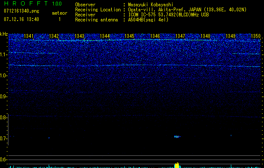
Task: Click the 1343 time marker
Action: [x=79, y=36]
